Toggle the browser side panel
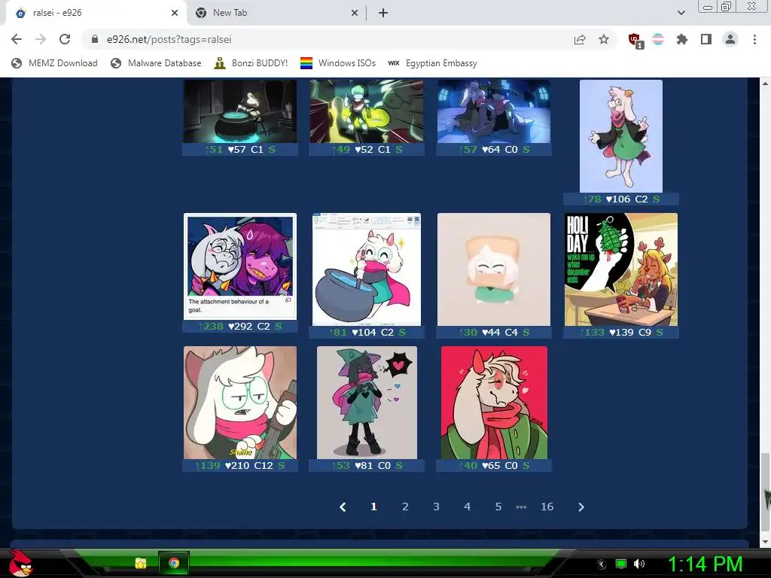Viewport: 771px width, 578px height. tap(706, 39)
